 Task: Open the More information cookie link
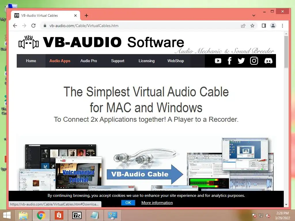click(x=157, y=203)
